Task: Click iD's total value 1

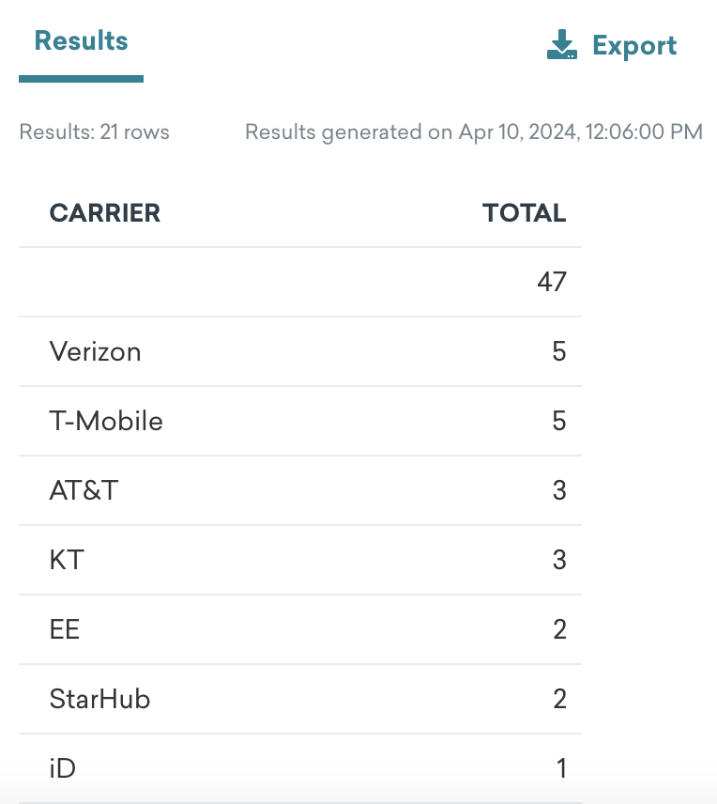Action: (562, 768)
